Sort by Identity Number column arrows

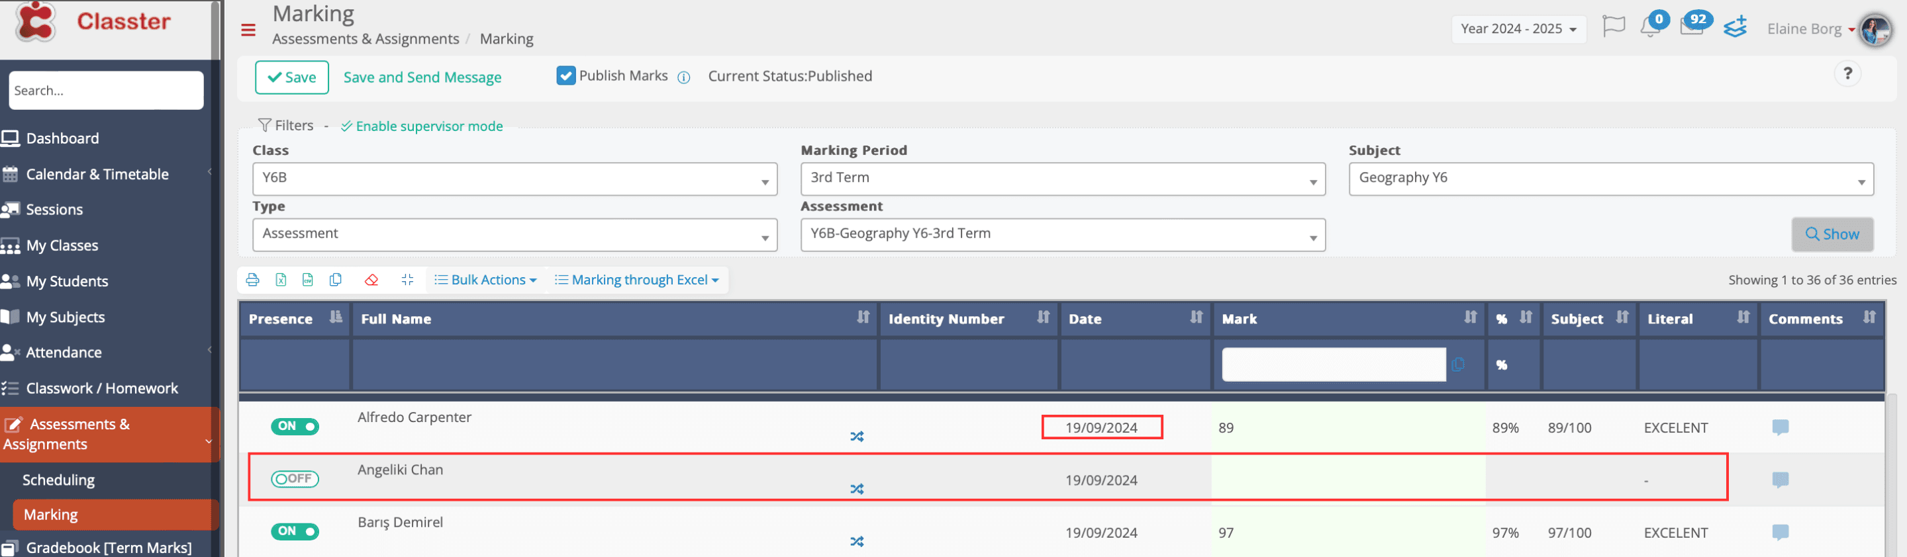[1042, 318]
